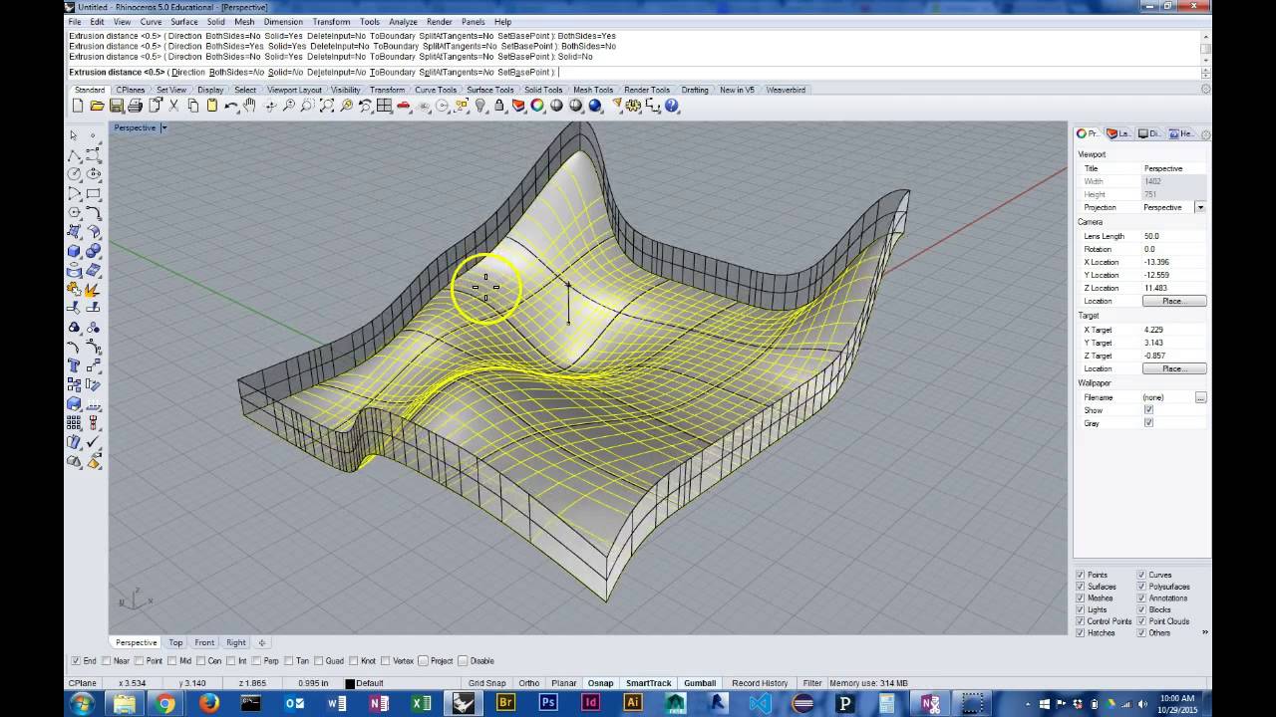The width and height of the screenshot is (1276, 717).
Task: Add a viewport tab with the plus tab
Action: click(262, 642)
